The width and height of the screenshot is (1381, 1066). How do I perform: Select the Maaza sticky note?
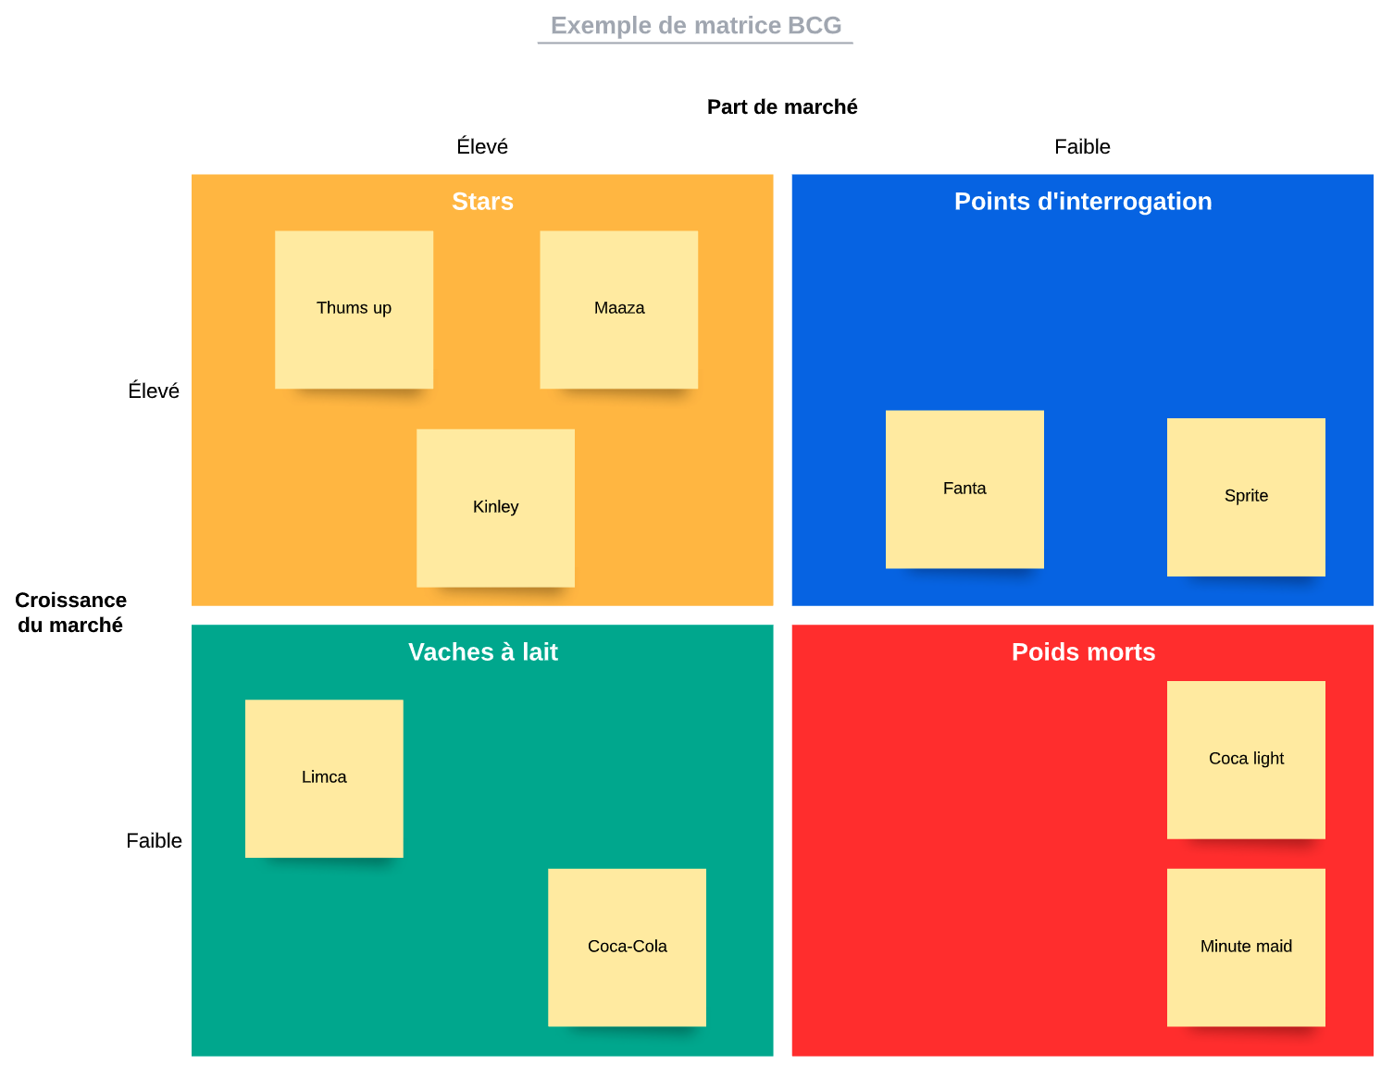click(x=618, y=309)
